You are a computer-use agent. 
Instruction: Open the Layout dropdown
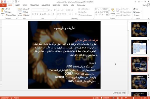coord(26,9)
